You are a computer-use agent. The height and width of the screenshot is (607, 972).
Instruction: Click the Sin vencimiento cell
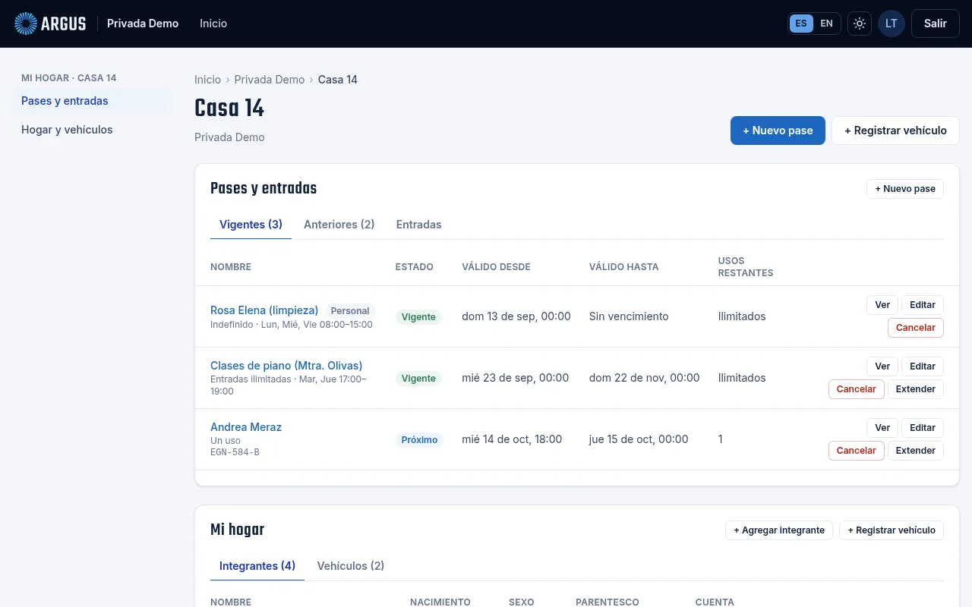coord(629,316)
